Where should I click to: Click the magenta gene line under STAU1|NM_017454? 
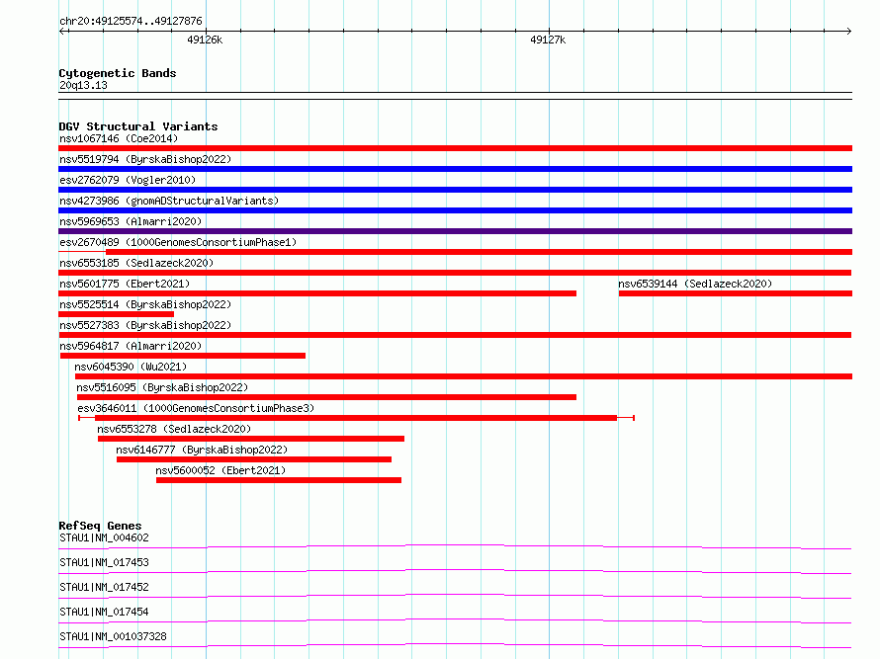(455, 620)
